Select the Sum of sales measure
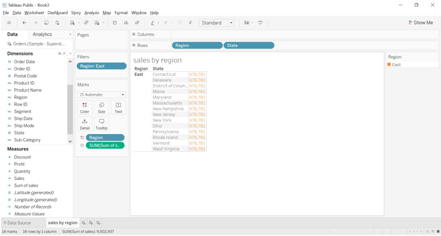Image resolution: width=441 pixels, height=236 pixels. pyautogui.click(x=26, y=185)
